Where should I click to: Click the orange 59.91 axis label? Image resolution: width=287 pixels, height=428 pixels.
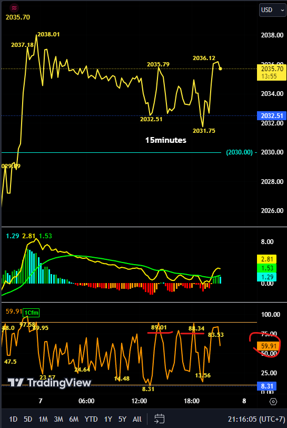click(268, 346)
